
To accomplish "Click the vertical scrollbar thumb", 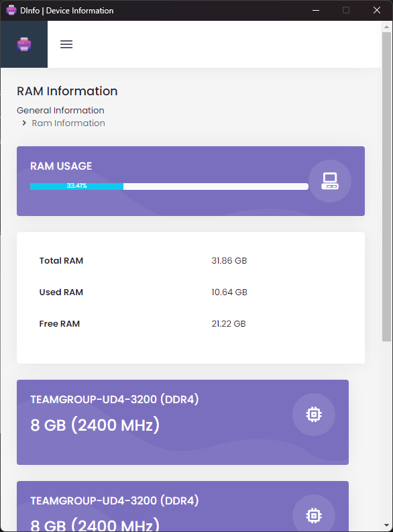I will (x=386, y=187).
